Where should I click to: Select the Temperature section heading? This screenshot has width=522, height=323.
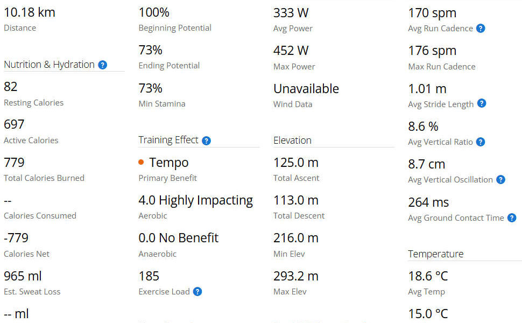click(x=436, y=254)
